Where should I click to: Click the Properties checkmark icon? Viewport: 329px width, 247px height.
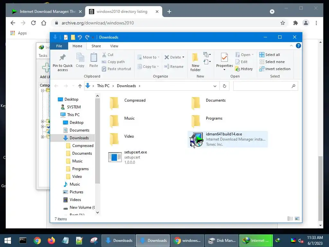[224, 57]
